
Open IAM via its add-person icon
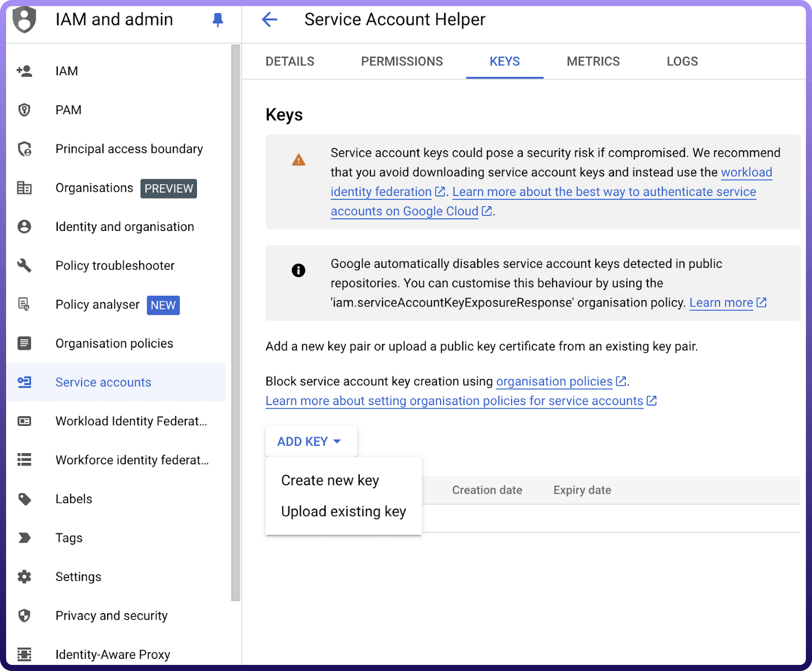(24, 71)
